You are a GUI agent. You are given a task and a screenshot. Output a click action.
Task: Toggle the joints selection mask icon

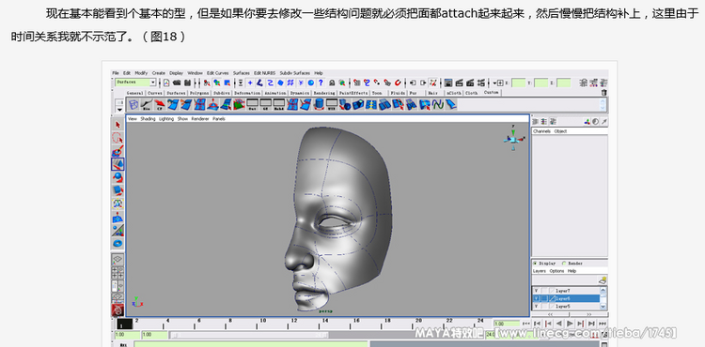[x=259, y=83]
